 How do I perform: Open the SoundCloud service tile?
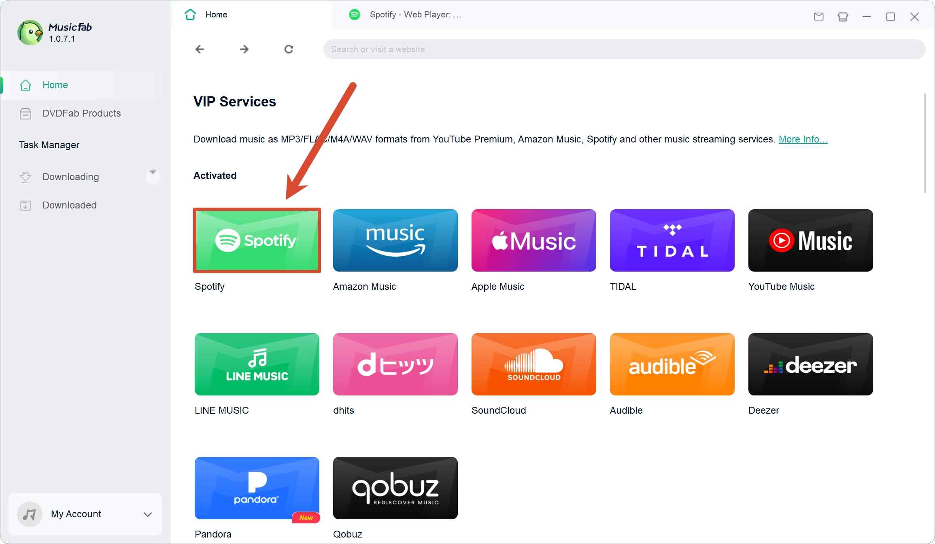coord(534,364)
